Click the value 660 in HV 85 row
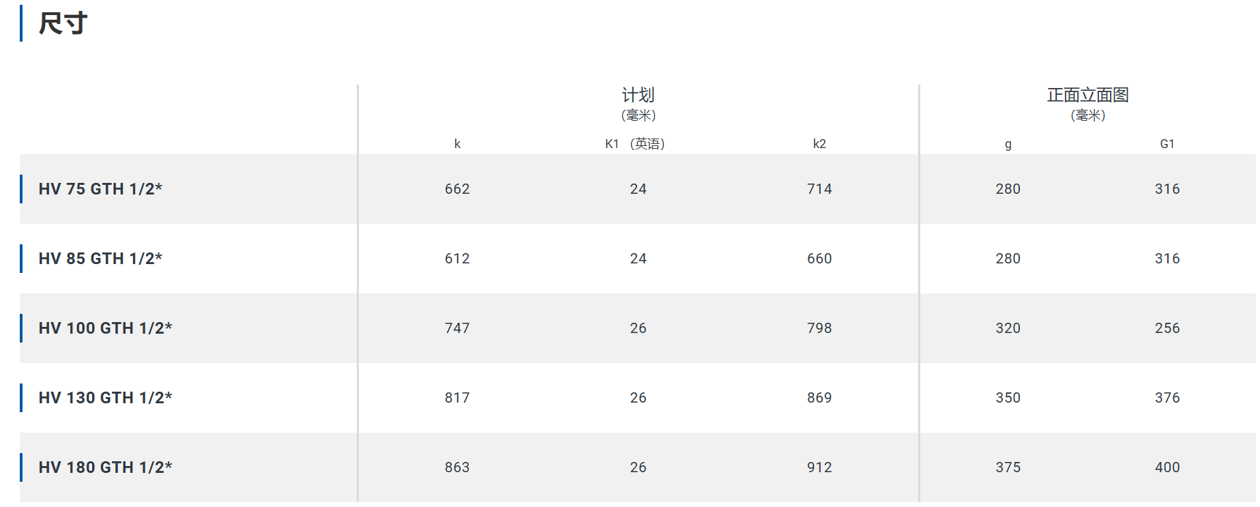This screenshot has height=507, width=1260. pyautogui.click(x=819, y=259)
